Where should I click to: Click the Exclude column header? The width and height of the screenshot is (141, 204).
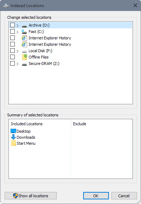102,124
